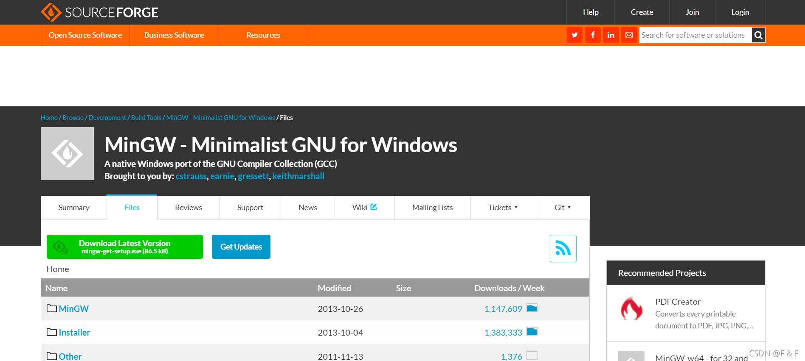Click MinGW row downloads chart icon
This screenshot has width=805, height=361.
(532, 308)
